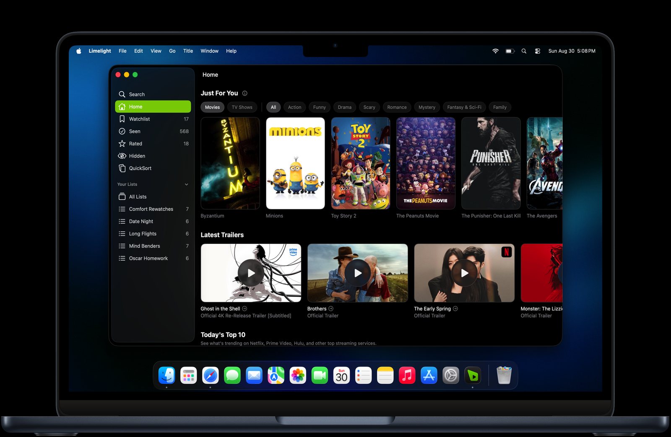Filter recommendations by Action
Image resolution: width=671 pixels, height=437 pixels.
294,107
